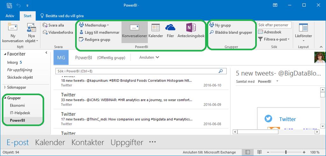326x156 pixels.
Task: Open the Skickade objekt folder
Action: click(x=20, y=77)
